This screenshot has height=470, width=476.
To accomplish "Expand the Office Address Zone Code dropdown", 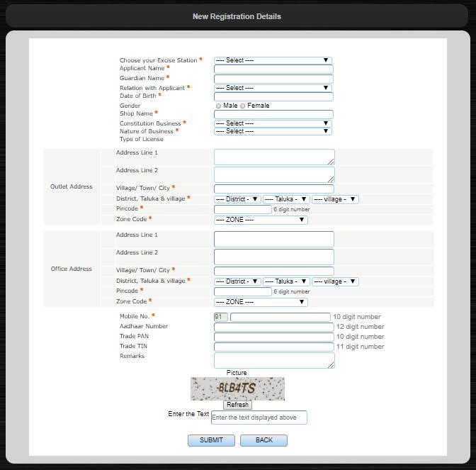I will coord(261,302).
